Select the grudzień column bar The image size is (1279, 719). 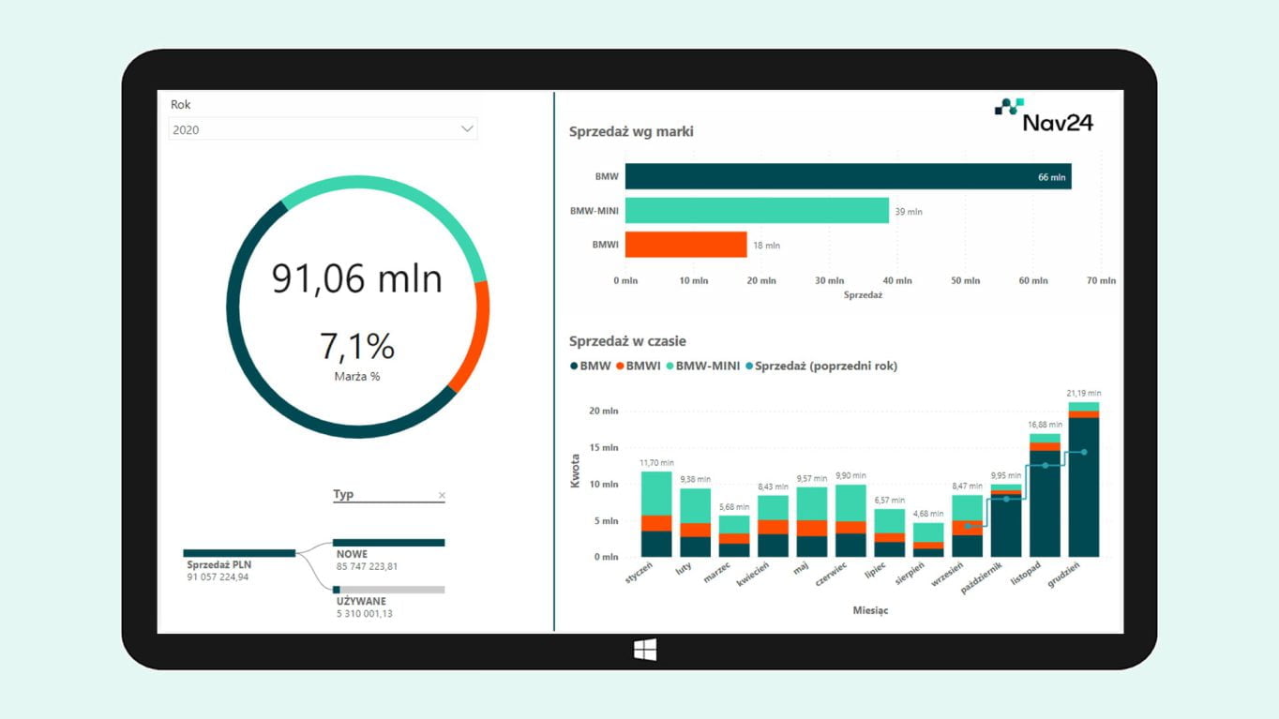tap(1084, 479)
